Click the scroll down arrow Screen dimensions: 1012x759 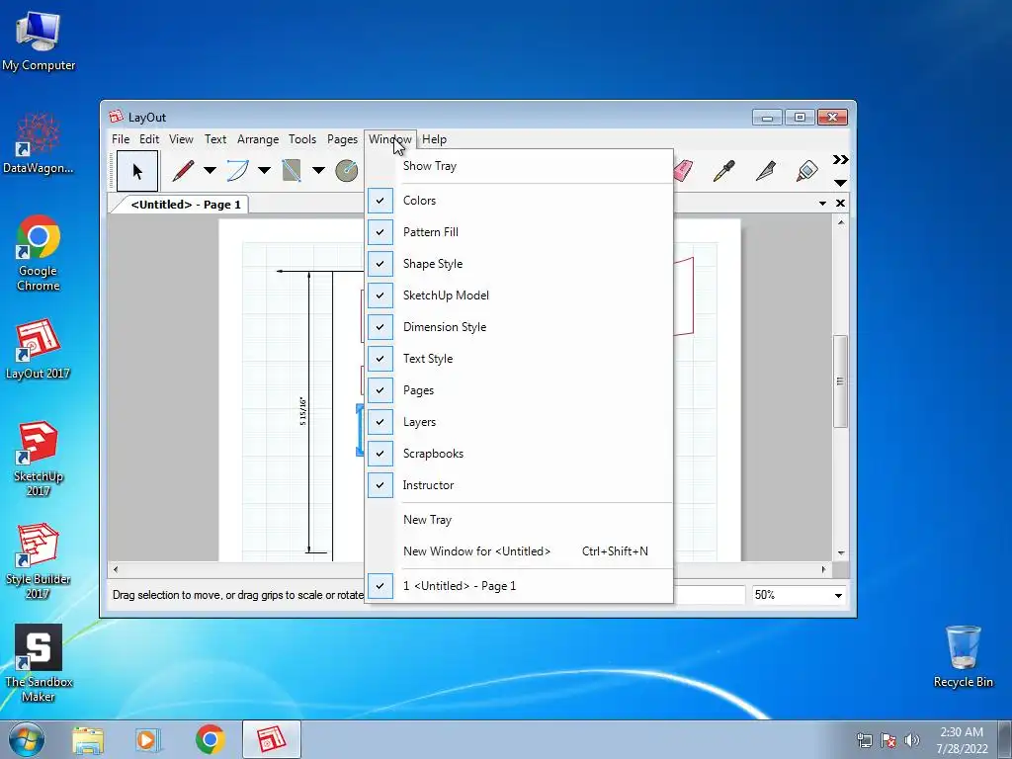point(841,553)
